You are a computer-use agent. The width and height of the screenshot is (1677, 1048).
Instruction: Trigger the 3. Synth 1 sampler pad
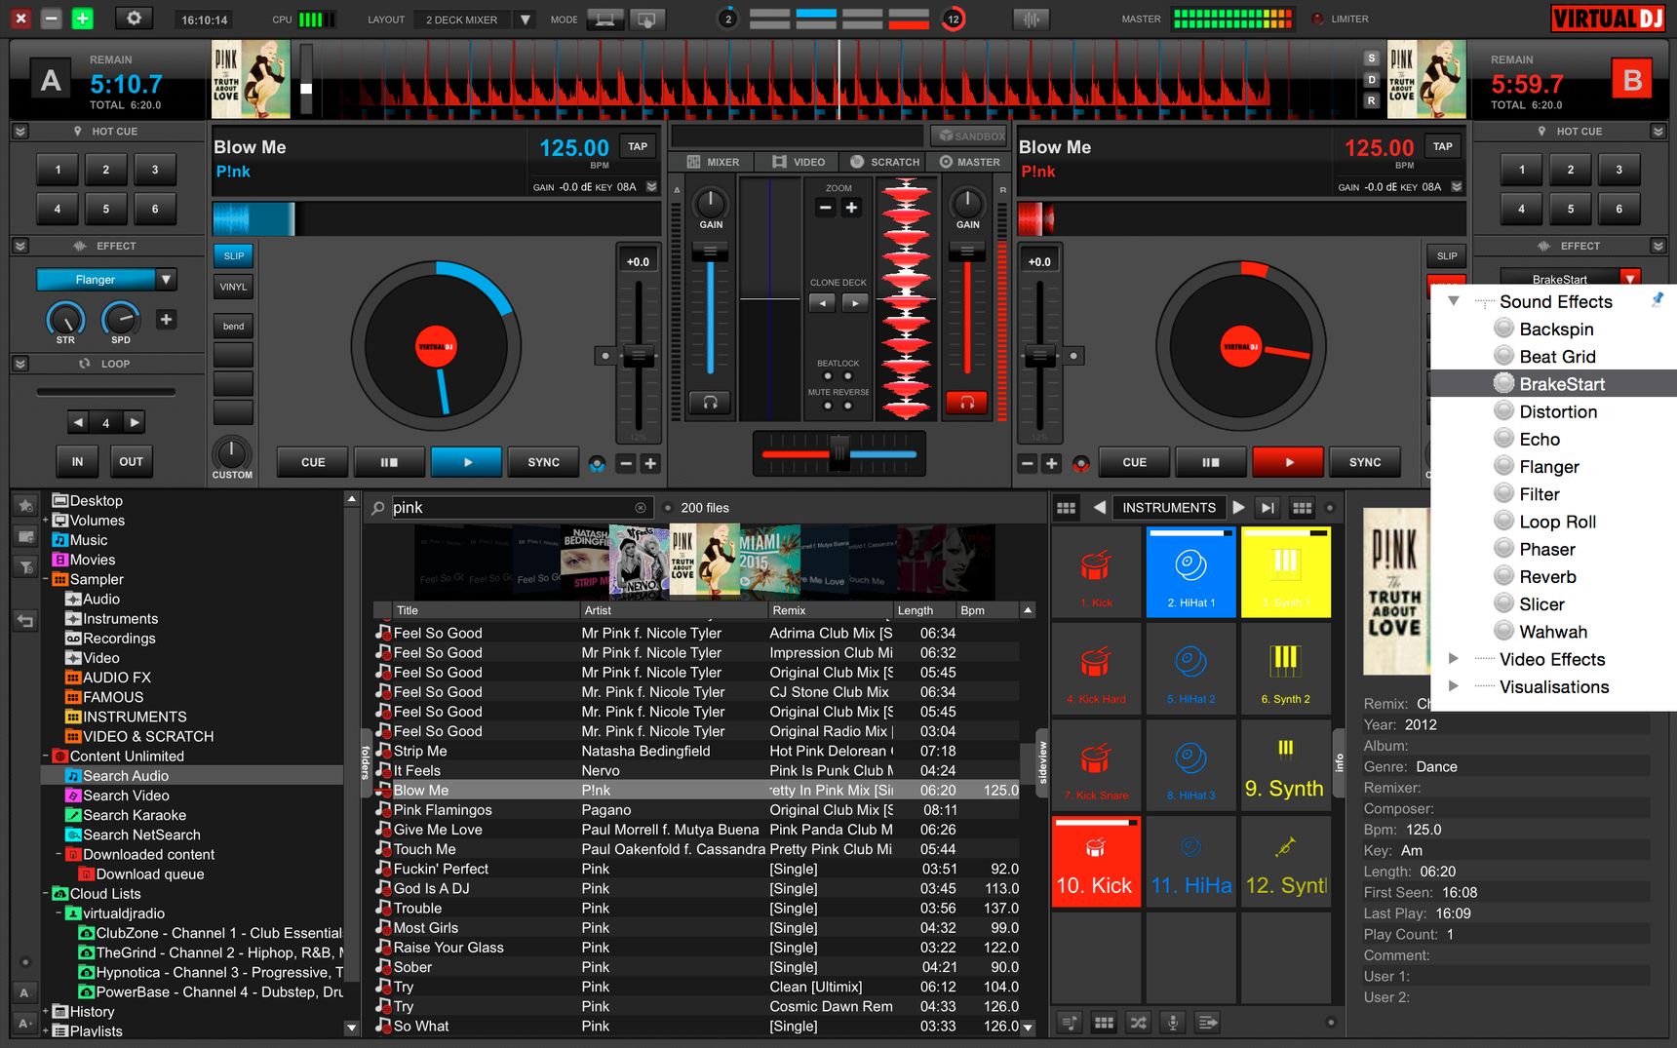(x=1286, y=571)
